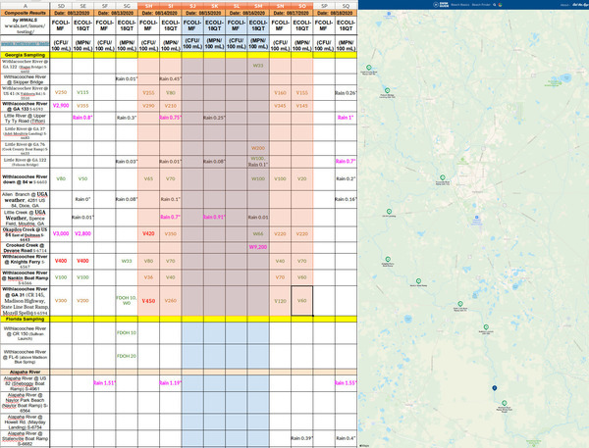
Task: Select the 'Rain 0.39"' cell
Action: pos(302,438)
